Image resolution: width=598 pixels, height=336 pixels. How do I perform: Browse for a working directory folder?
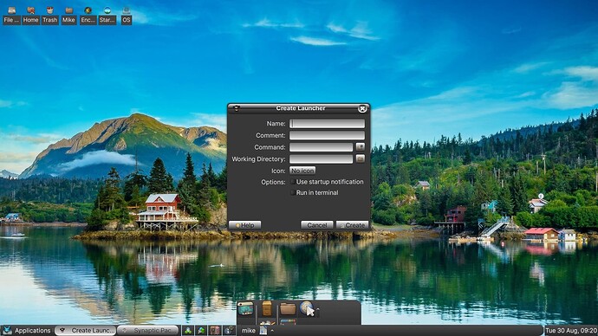coord(360,158)
